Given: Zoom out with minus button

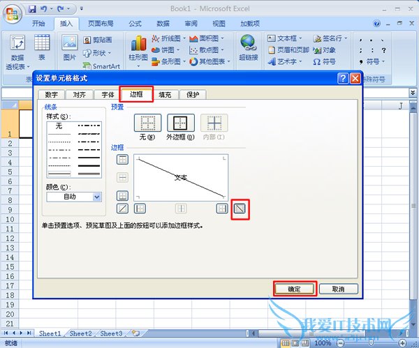Looking at the screenshot, I should coord(340,343).
